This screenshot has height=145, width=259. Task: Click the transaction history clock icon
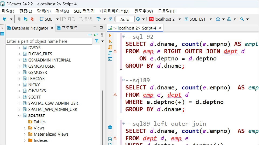tap(138, 19)
